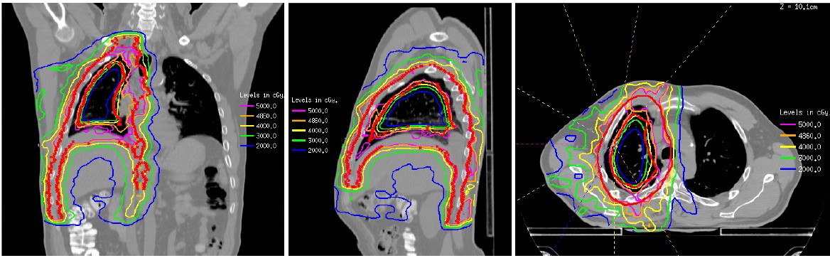Click 'Levels in cGy' heading in coronal view
Screen dimensions: 830x258
pos(262,95)
